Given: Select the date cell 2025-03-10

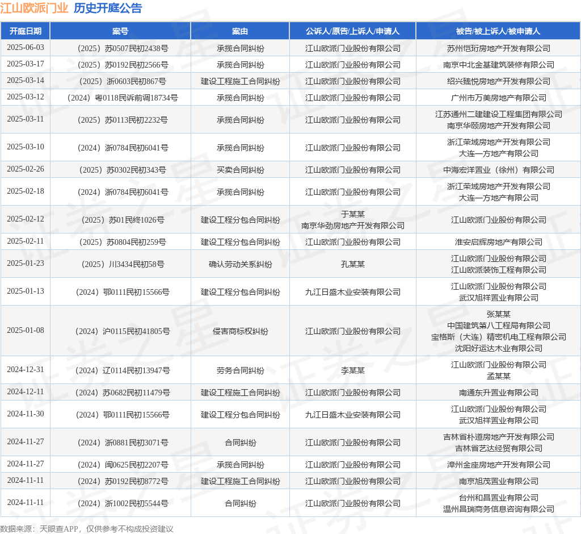Looking at the screenshot, I should tap(25, 147).
